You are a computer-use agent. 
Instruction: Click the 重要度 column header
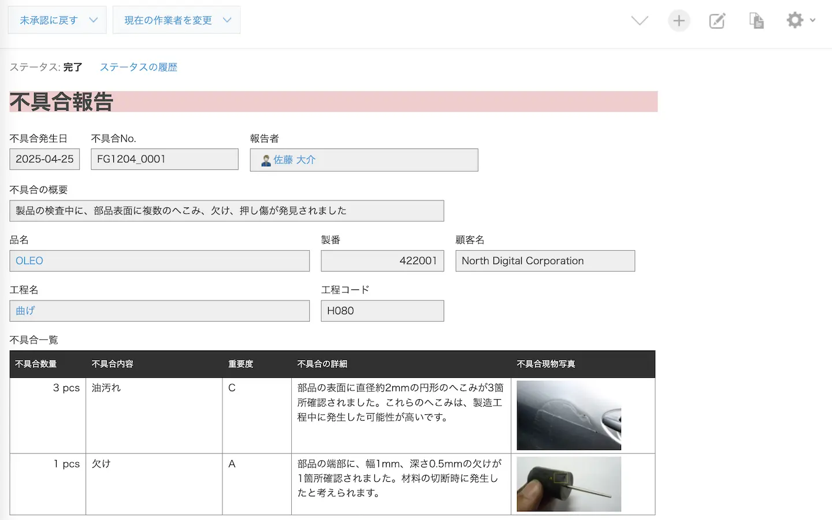click(x=241, y=364)
